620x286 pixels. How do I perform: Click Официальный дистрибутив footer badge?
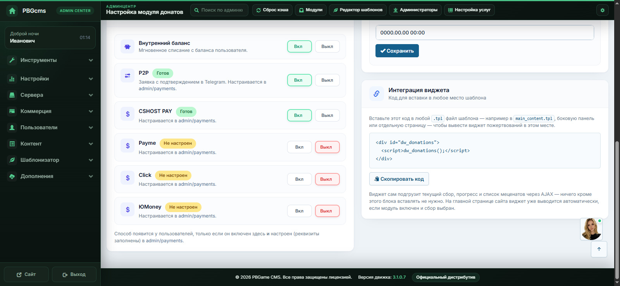tap(446, 277)
